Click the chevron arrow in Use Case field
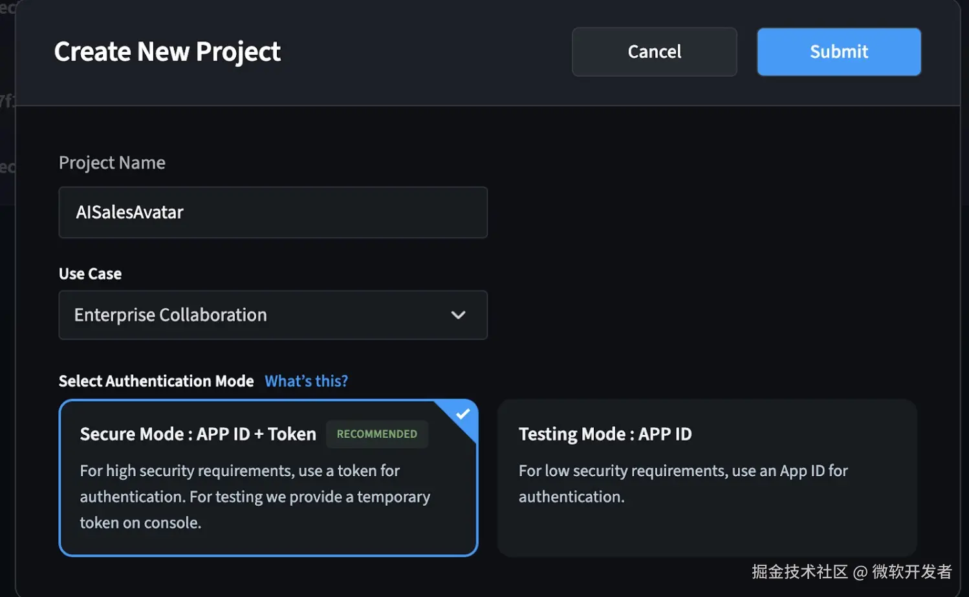Screen dimensions: 969x597 pyautogui.click(x=458, y=315)
